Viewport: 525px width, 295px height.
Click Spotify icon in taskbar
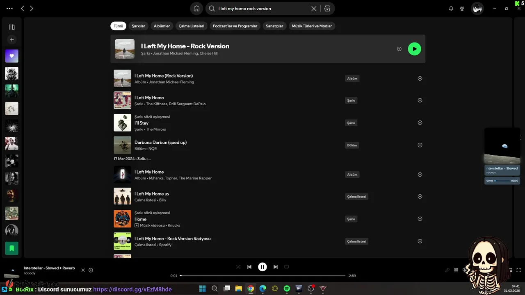(x=287, y=288)
